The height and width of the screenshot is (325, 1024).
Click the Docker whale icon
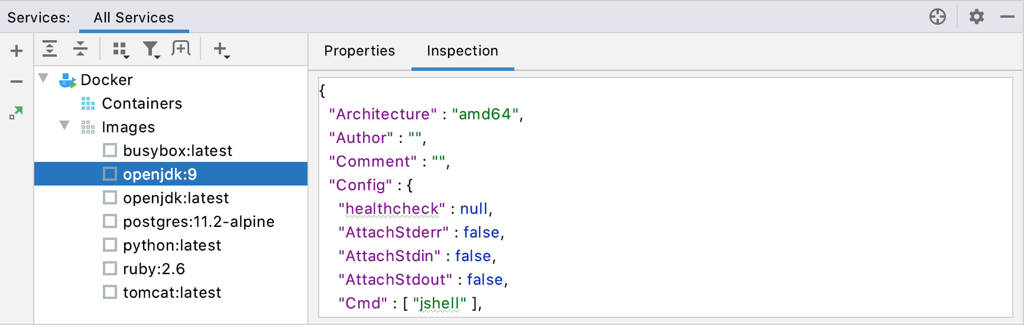(x=68, y=80)
